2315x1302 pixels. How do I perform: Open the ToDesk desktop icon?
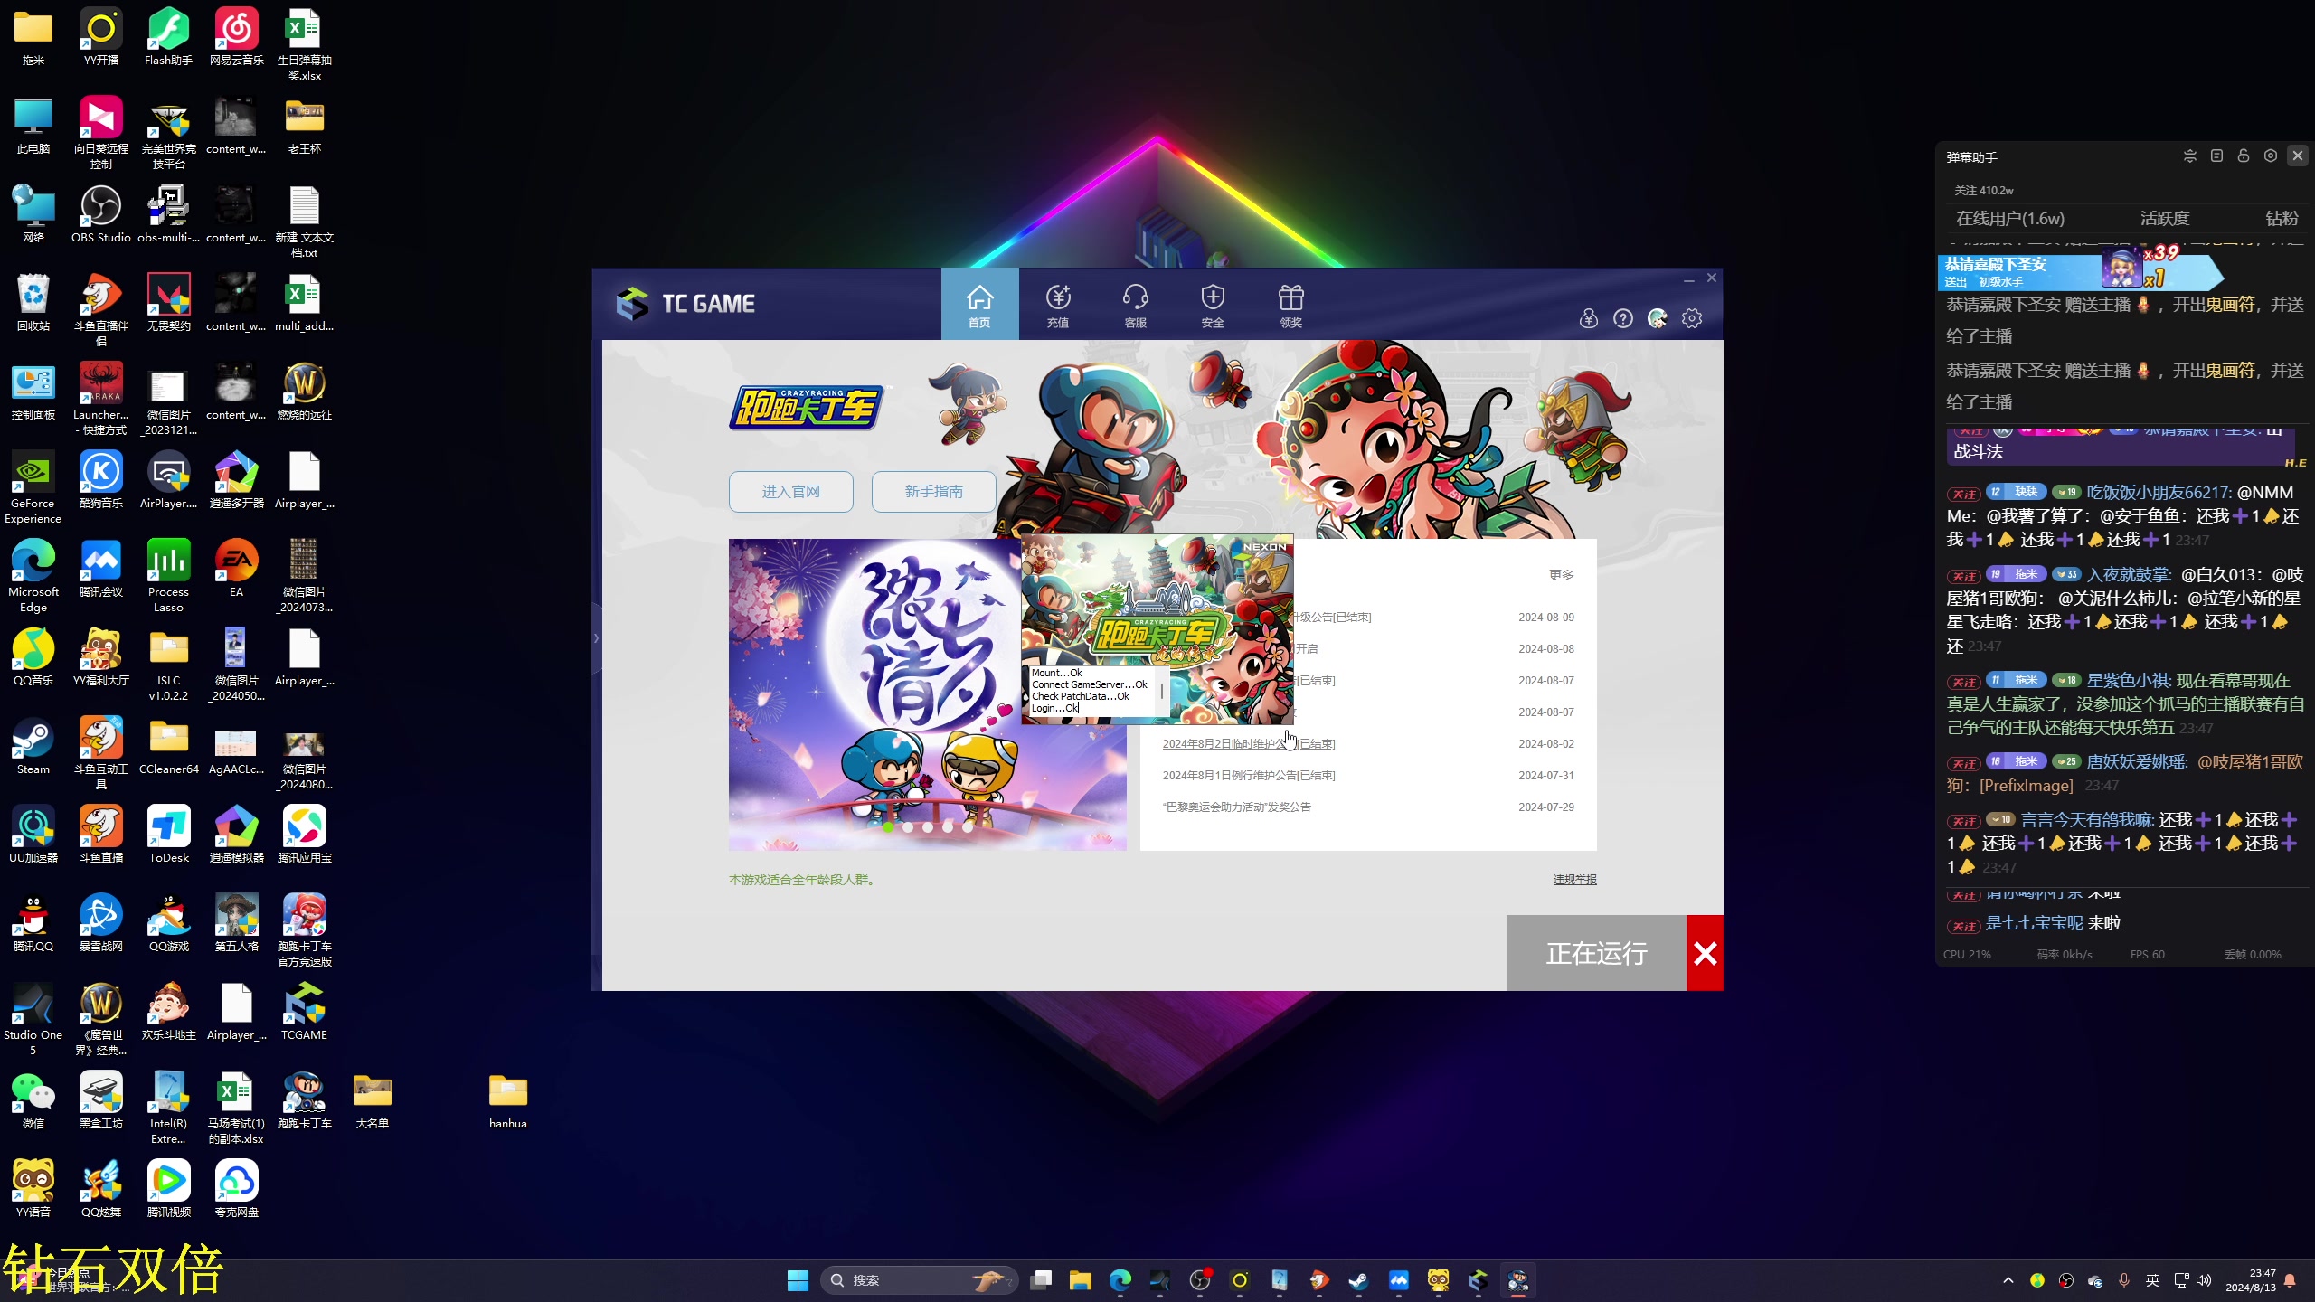(x=169, y=835)
